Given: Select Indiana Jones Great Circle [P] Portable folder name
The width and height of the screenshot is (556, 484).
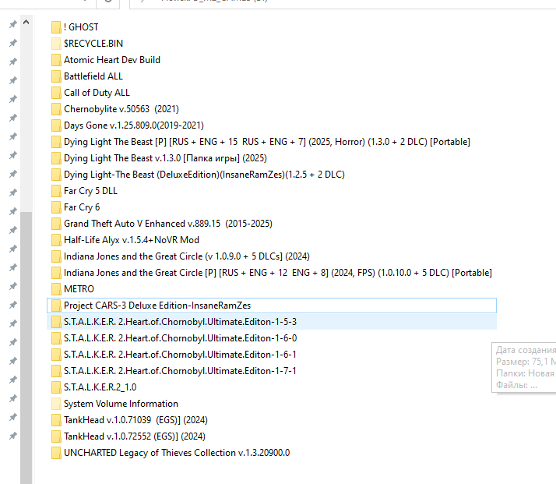Looking at the screenshot, I should [278, 273].
